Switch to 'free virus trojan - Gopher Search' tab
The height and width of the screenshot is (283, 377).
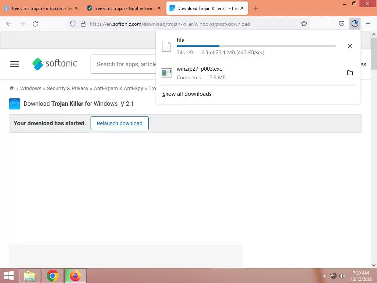(x=124, y=8)
